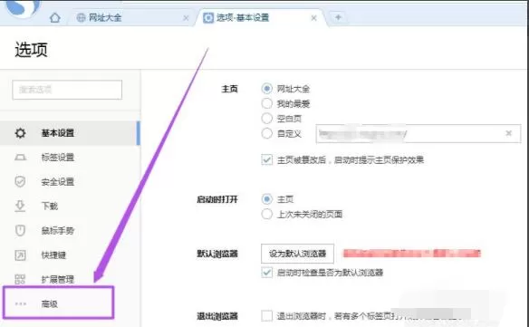Screen dimensions: 529x327
Task: Click the mouse icon for 鼠标手势
Action: click(x=20, y=230)
